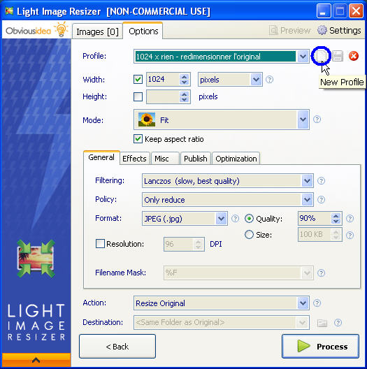Browse destination using the folder icon
This screenshot has height=369, width=367.
(322, 323)
